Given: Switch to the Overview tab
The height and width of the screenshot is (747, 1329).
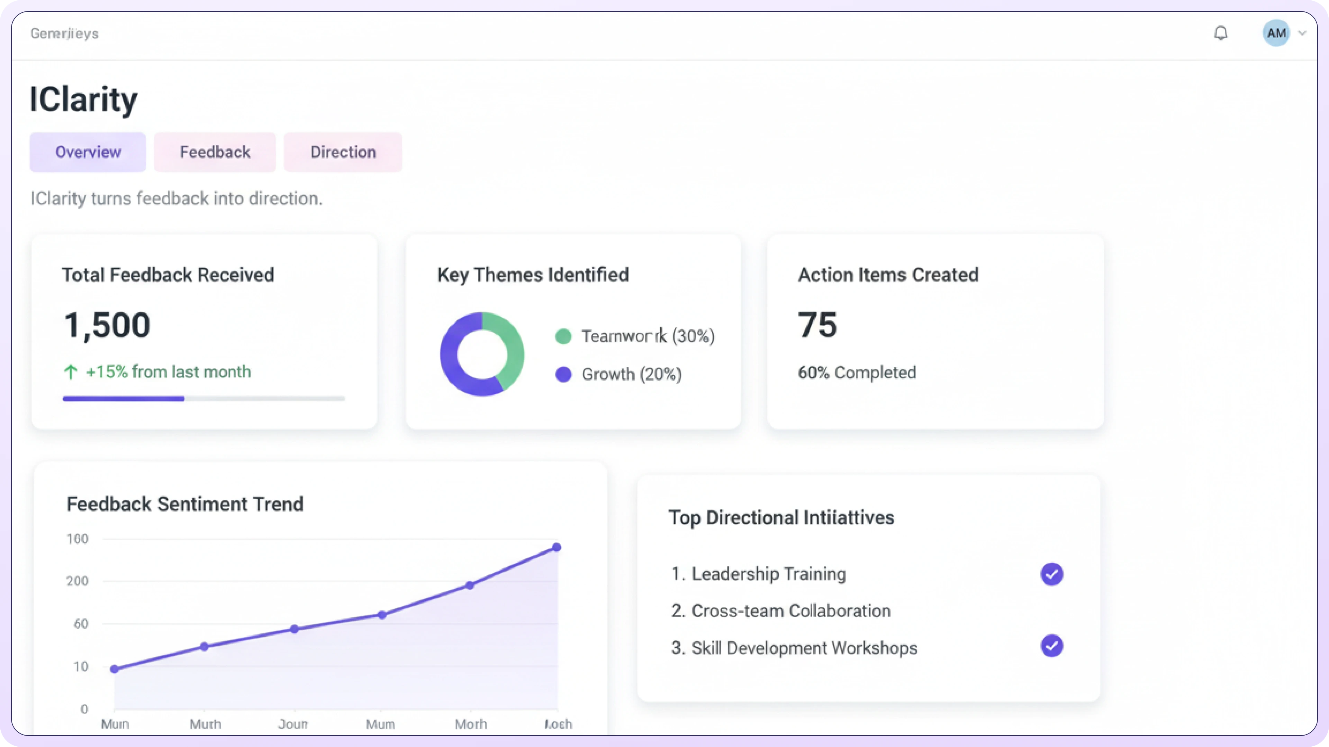Looking at the screenshot, I should coord(88,152).
